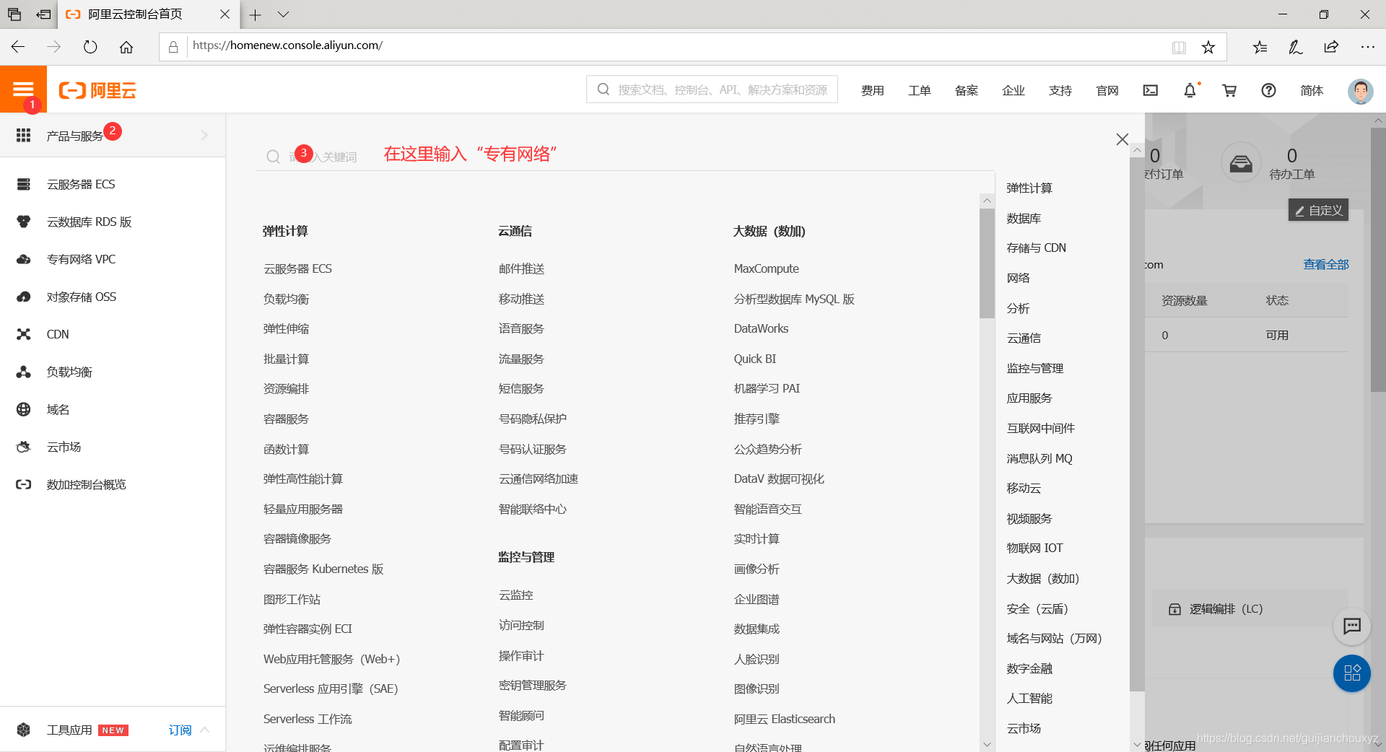Viewport: 1386px width, 752px height.
Task: Click the 待办工单 inbox icon
Action: [1241, 162]
